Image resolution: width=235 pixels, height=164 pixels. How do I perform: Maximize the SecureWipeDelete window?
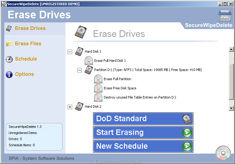coord(225,4)
